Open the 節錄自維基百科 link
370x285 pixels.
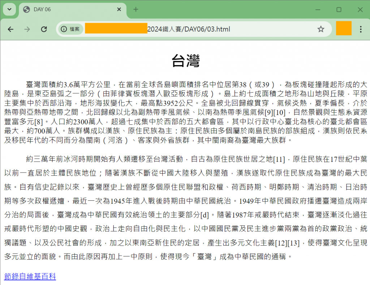click(30, 276)
